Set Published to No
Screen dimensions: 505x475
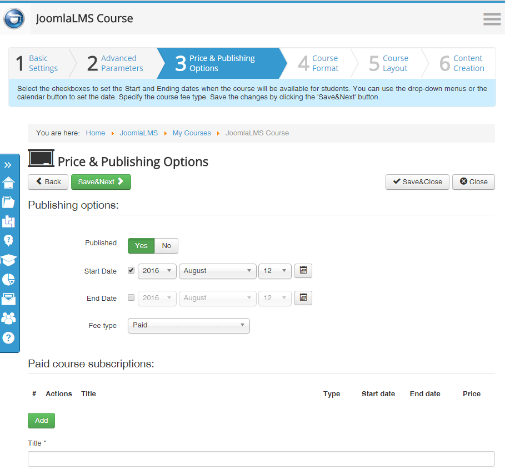[x=166, y=246]
